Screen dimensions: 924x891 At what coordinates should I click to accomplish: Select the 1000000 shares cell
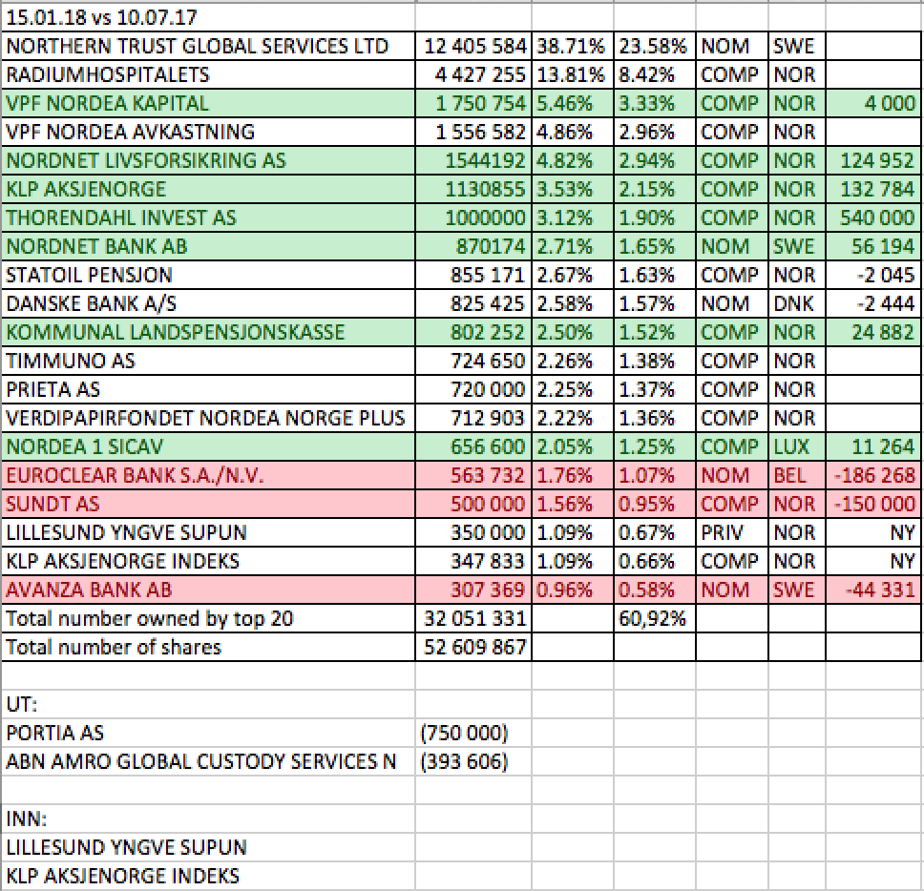pos(473,218)
